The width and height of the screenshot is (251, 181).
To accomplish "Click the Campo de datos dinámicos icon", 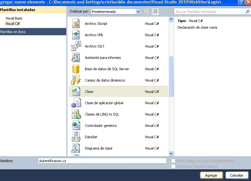I will [x=76, y=80].
